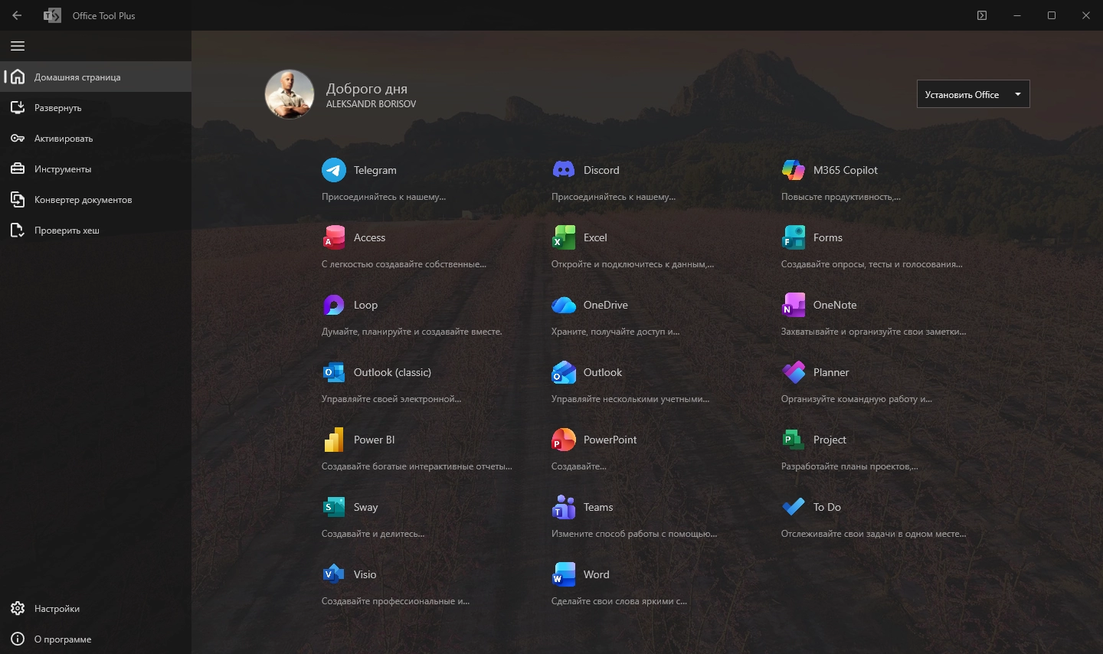
Task: Click the Power BI icon
Action: pyautogui.click(x=334, y=440)
